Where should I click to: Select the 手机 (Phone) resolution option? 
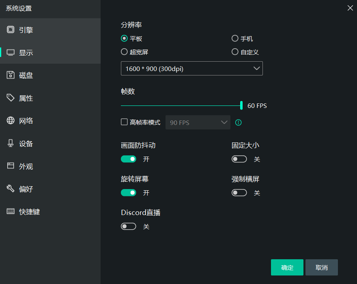[235, 39]
